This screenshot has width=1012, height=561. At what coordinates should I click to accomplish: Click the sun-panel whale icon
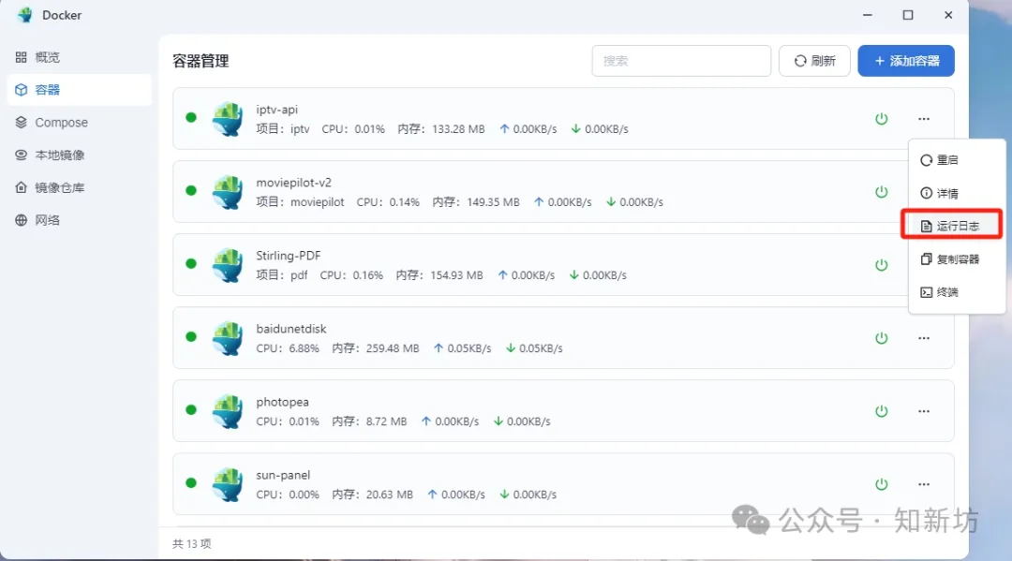point(227,484)
